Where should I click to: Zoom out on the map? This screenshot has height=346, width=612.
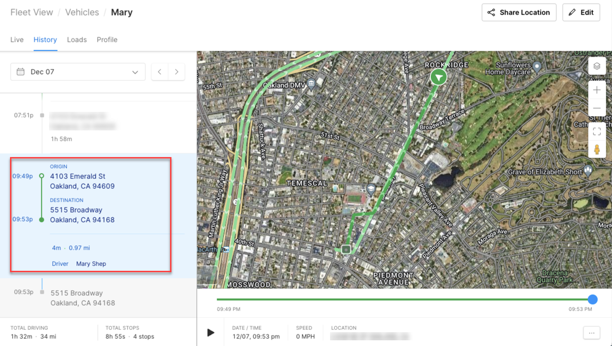click(597, 108)
